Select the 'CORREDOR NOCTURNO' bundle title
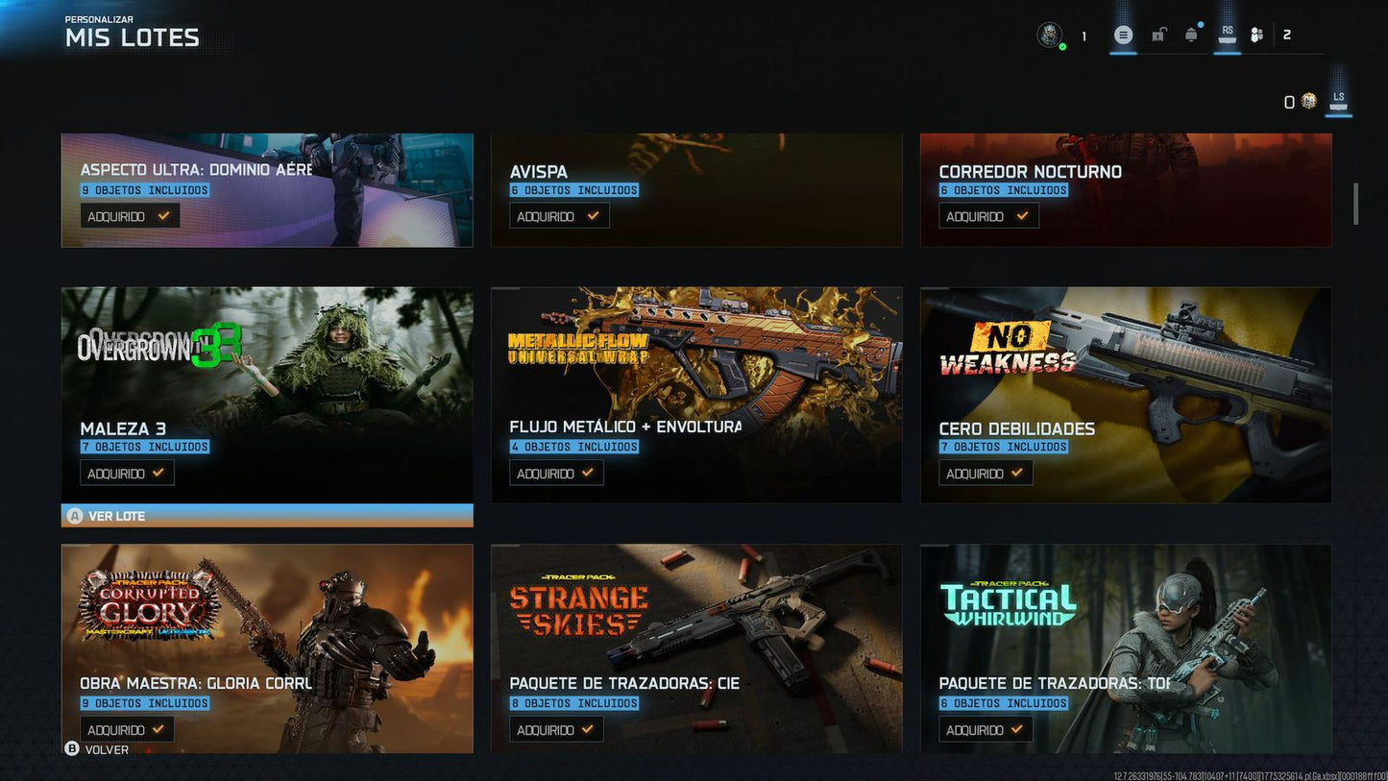The height and width of the screenshot is (781, 1388). tap(1031, 172)
